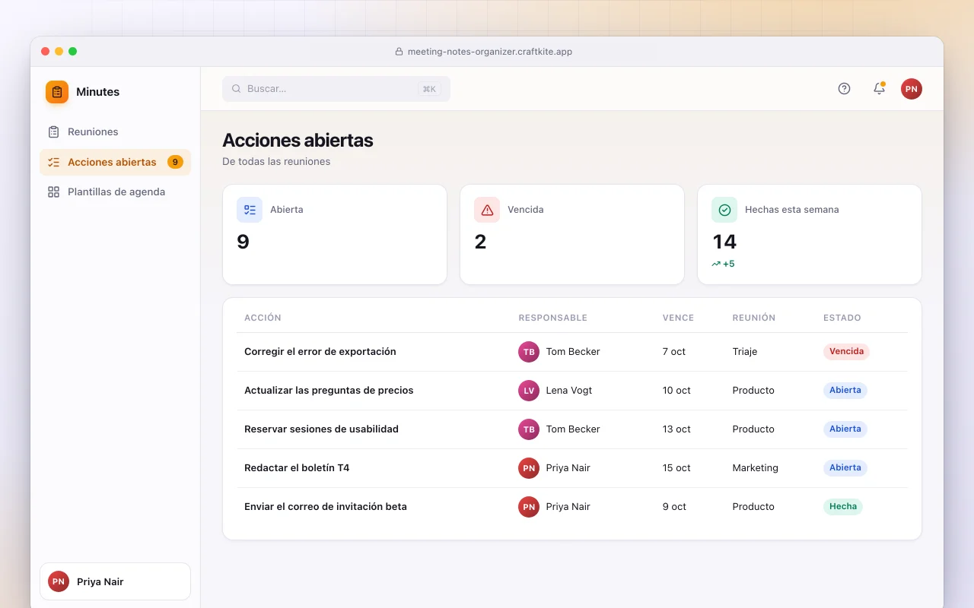Click the Lena Vogt LV avatar
The width and height of the screenshot is (974, 608).
click(x=529, y=391)
